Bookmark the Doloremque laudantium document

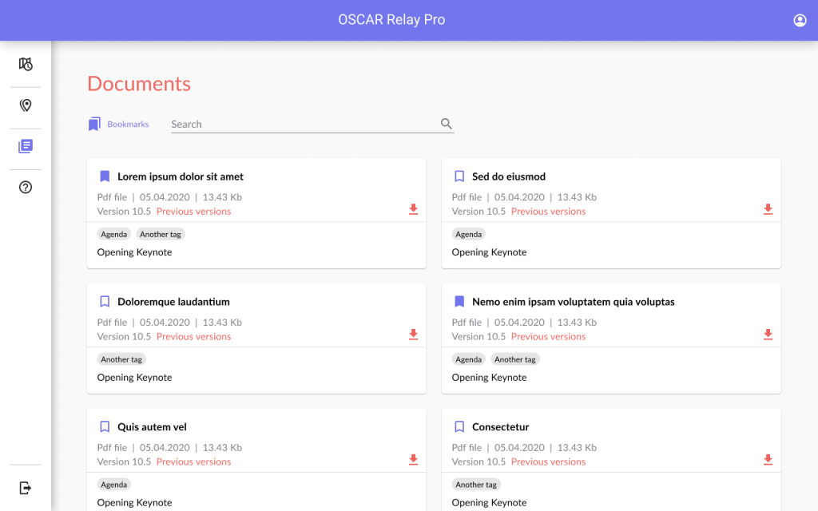(105, 301)
